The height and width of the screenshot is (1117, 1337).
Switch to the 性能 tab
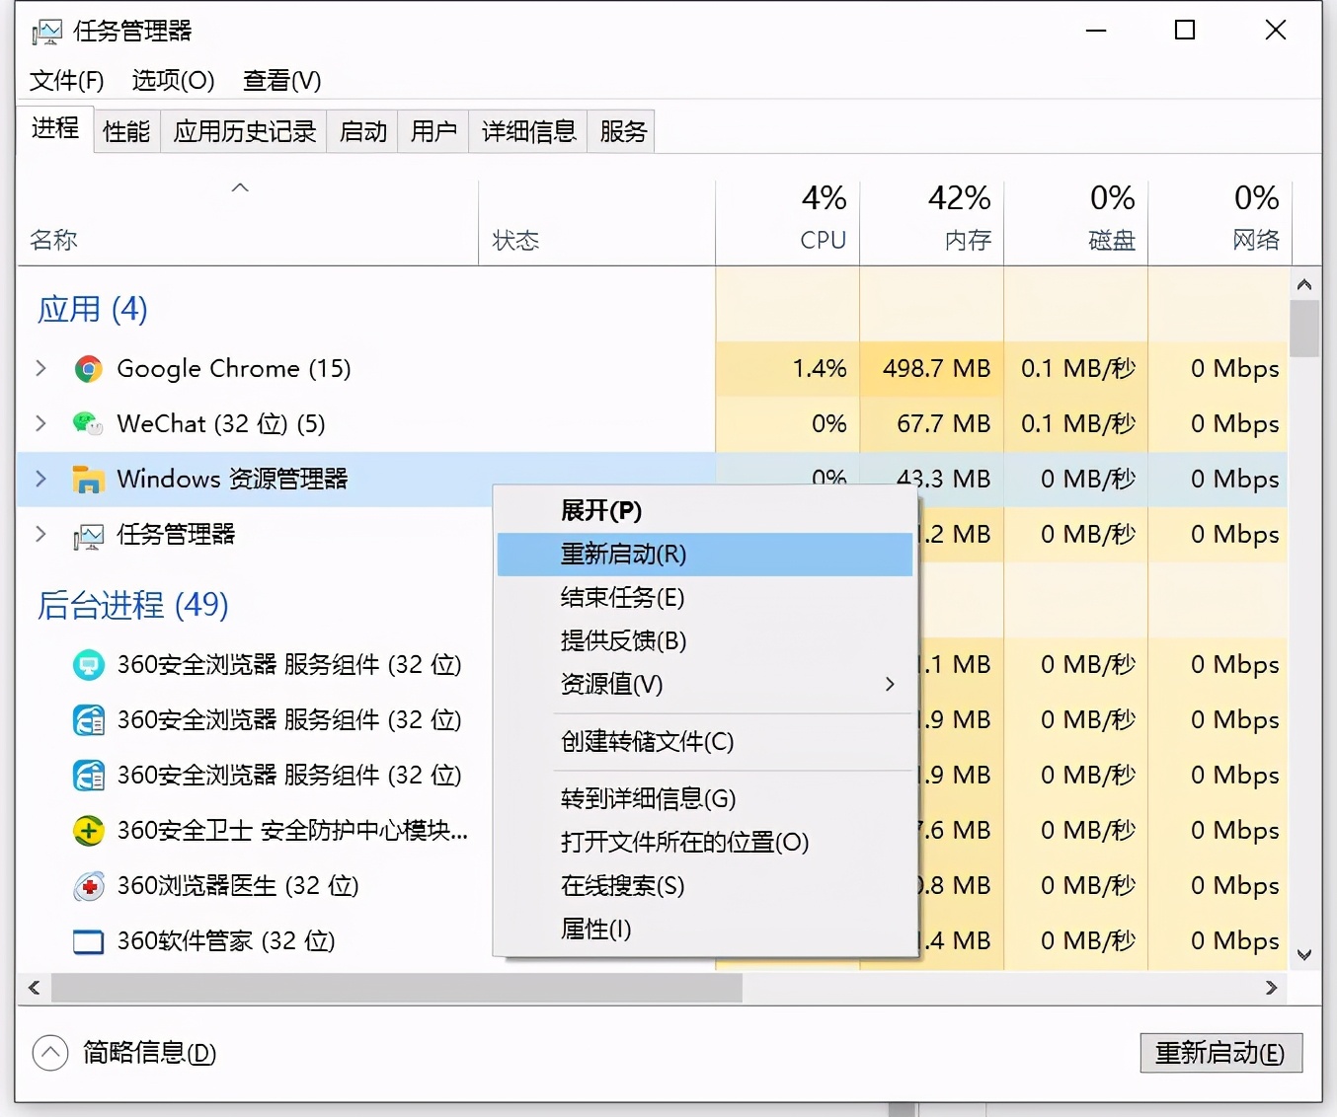[x=125, y=130]
